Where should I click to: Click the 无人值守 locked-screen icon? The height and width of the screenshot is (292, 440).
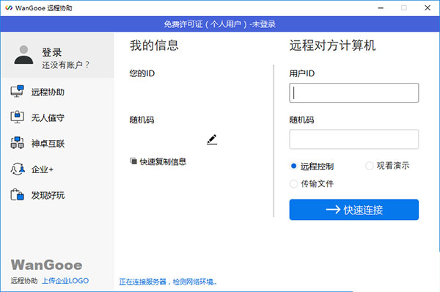point(17,117)
